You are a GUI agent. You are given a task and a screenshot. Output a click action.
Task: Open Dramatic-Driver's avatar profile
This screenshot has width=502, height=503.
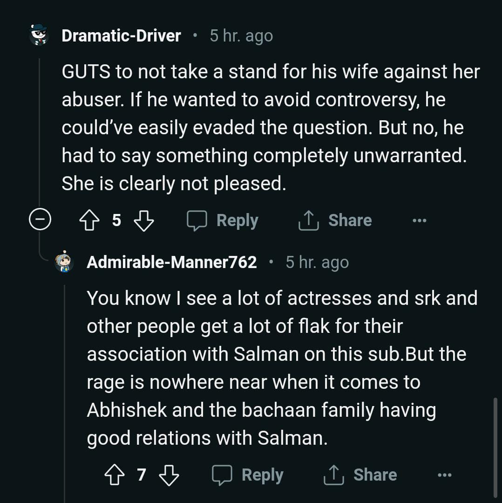39,35
